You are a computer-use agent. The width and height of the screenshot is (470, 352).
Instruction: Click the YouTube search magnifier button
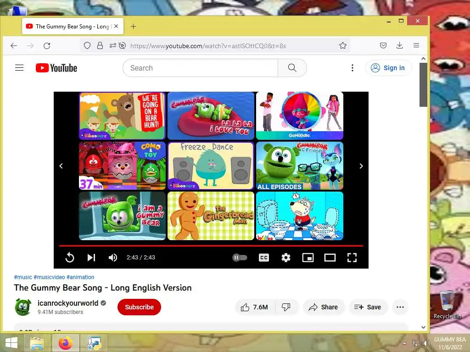click(x=292, y=68)
